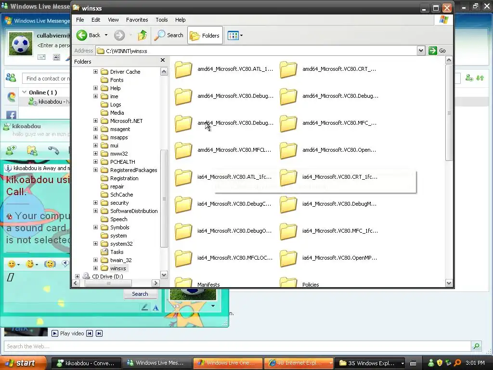
Task: Select the ia64_Microsoft.VC80.MFC_1fc folder icon
Action: 288,232
